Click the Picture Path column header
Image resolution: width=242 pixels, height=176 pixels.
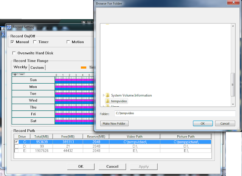click(186, 136)
